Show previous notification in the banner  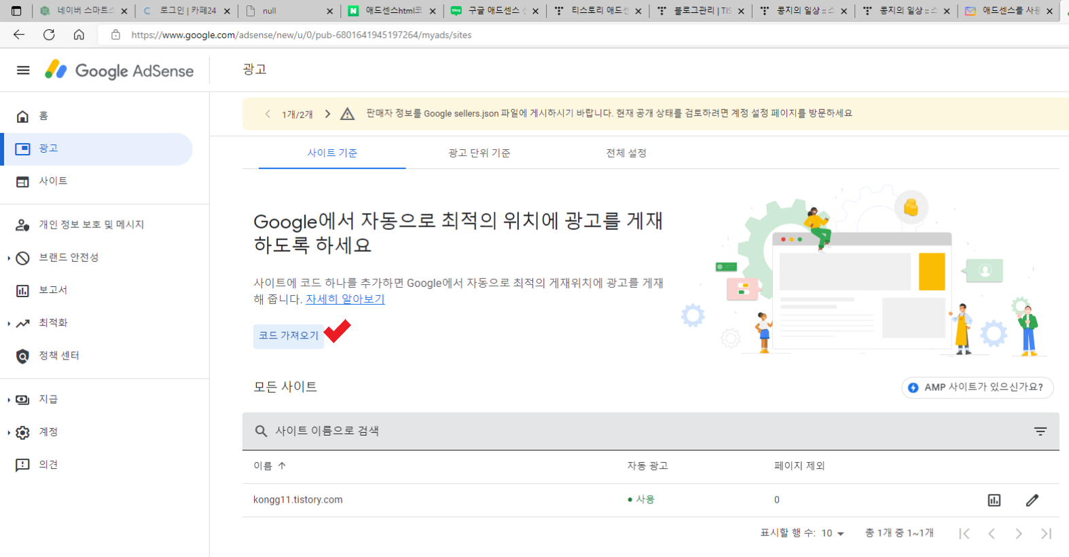point(268,114)
